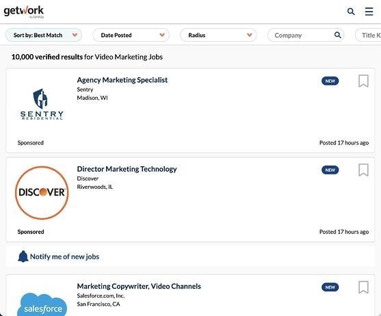The image size is (381, 316).
Task: Open the Sort by: Best Match dropdown
Action: point(44,35)
